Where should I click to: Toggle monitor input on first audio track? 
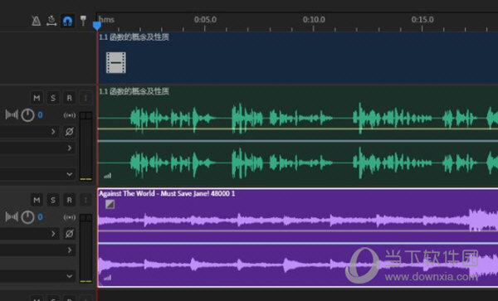85,98
